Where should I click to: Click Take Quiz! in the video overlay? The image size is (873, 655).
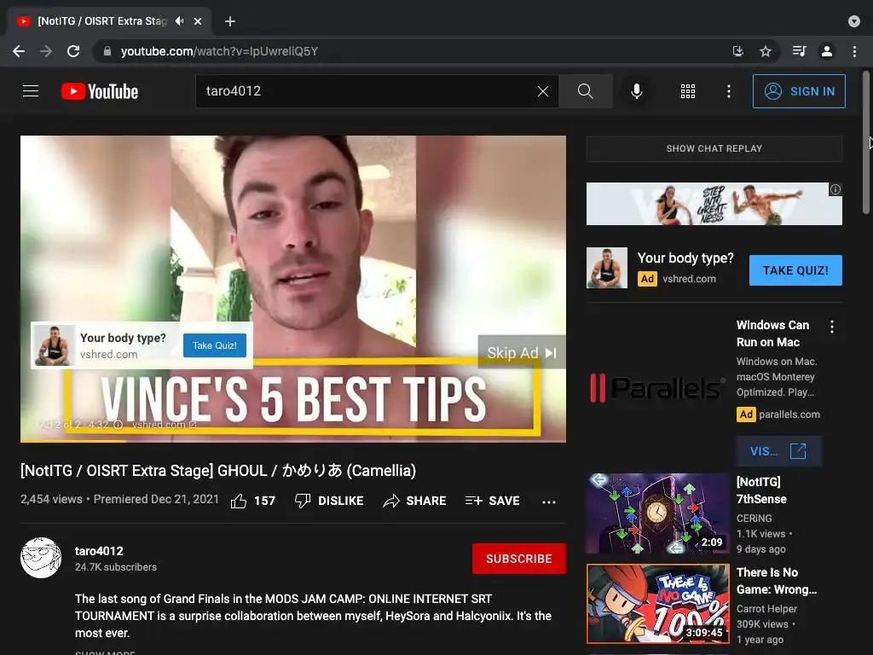pos(214,345)
